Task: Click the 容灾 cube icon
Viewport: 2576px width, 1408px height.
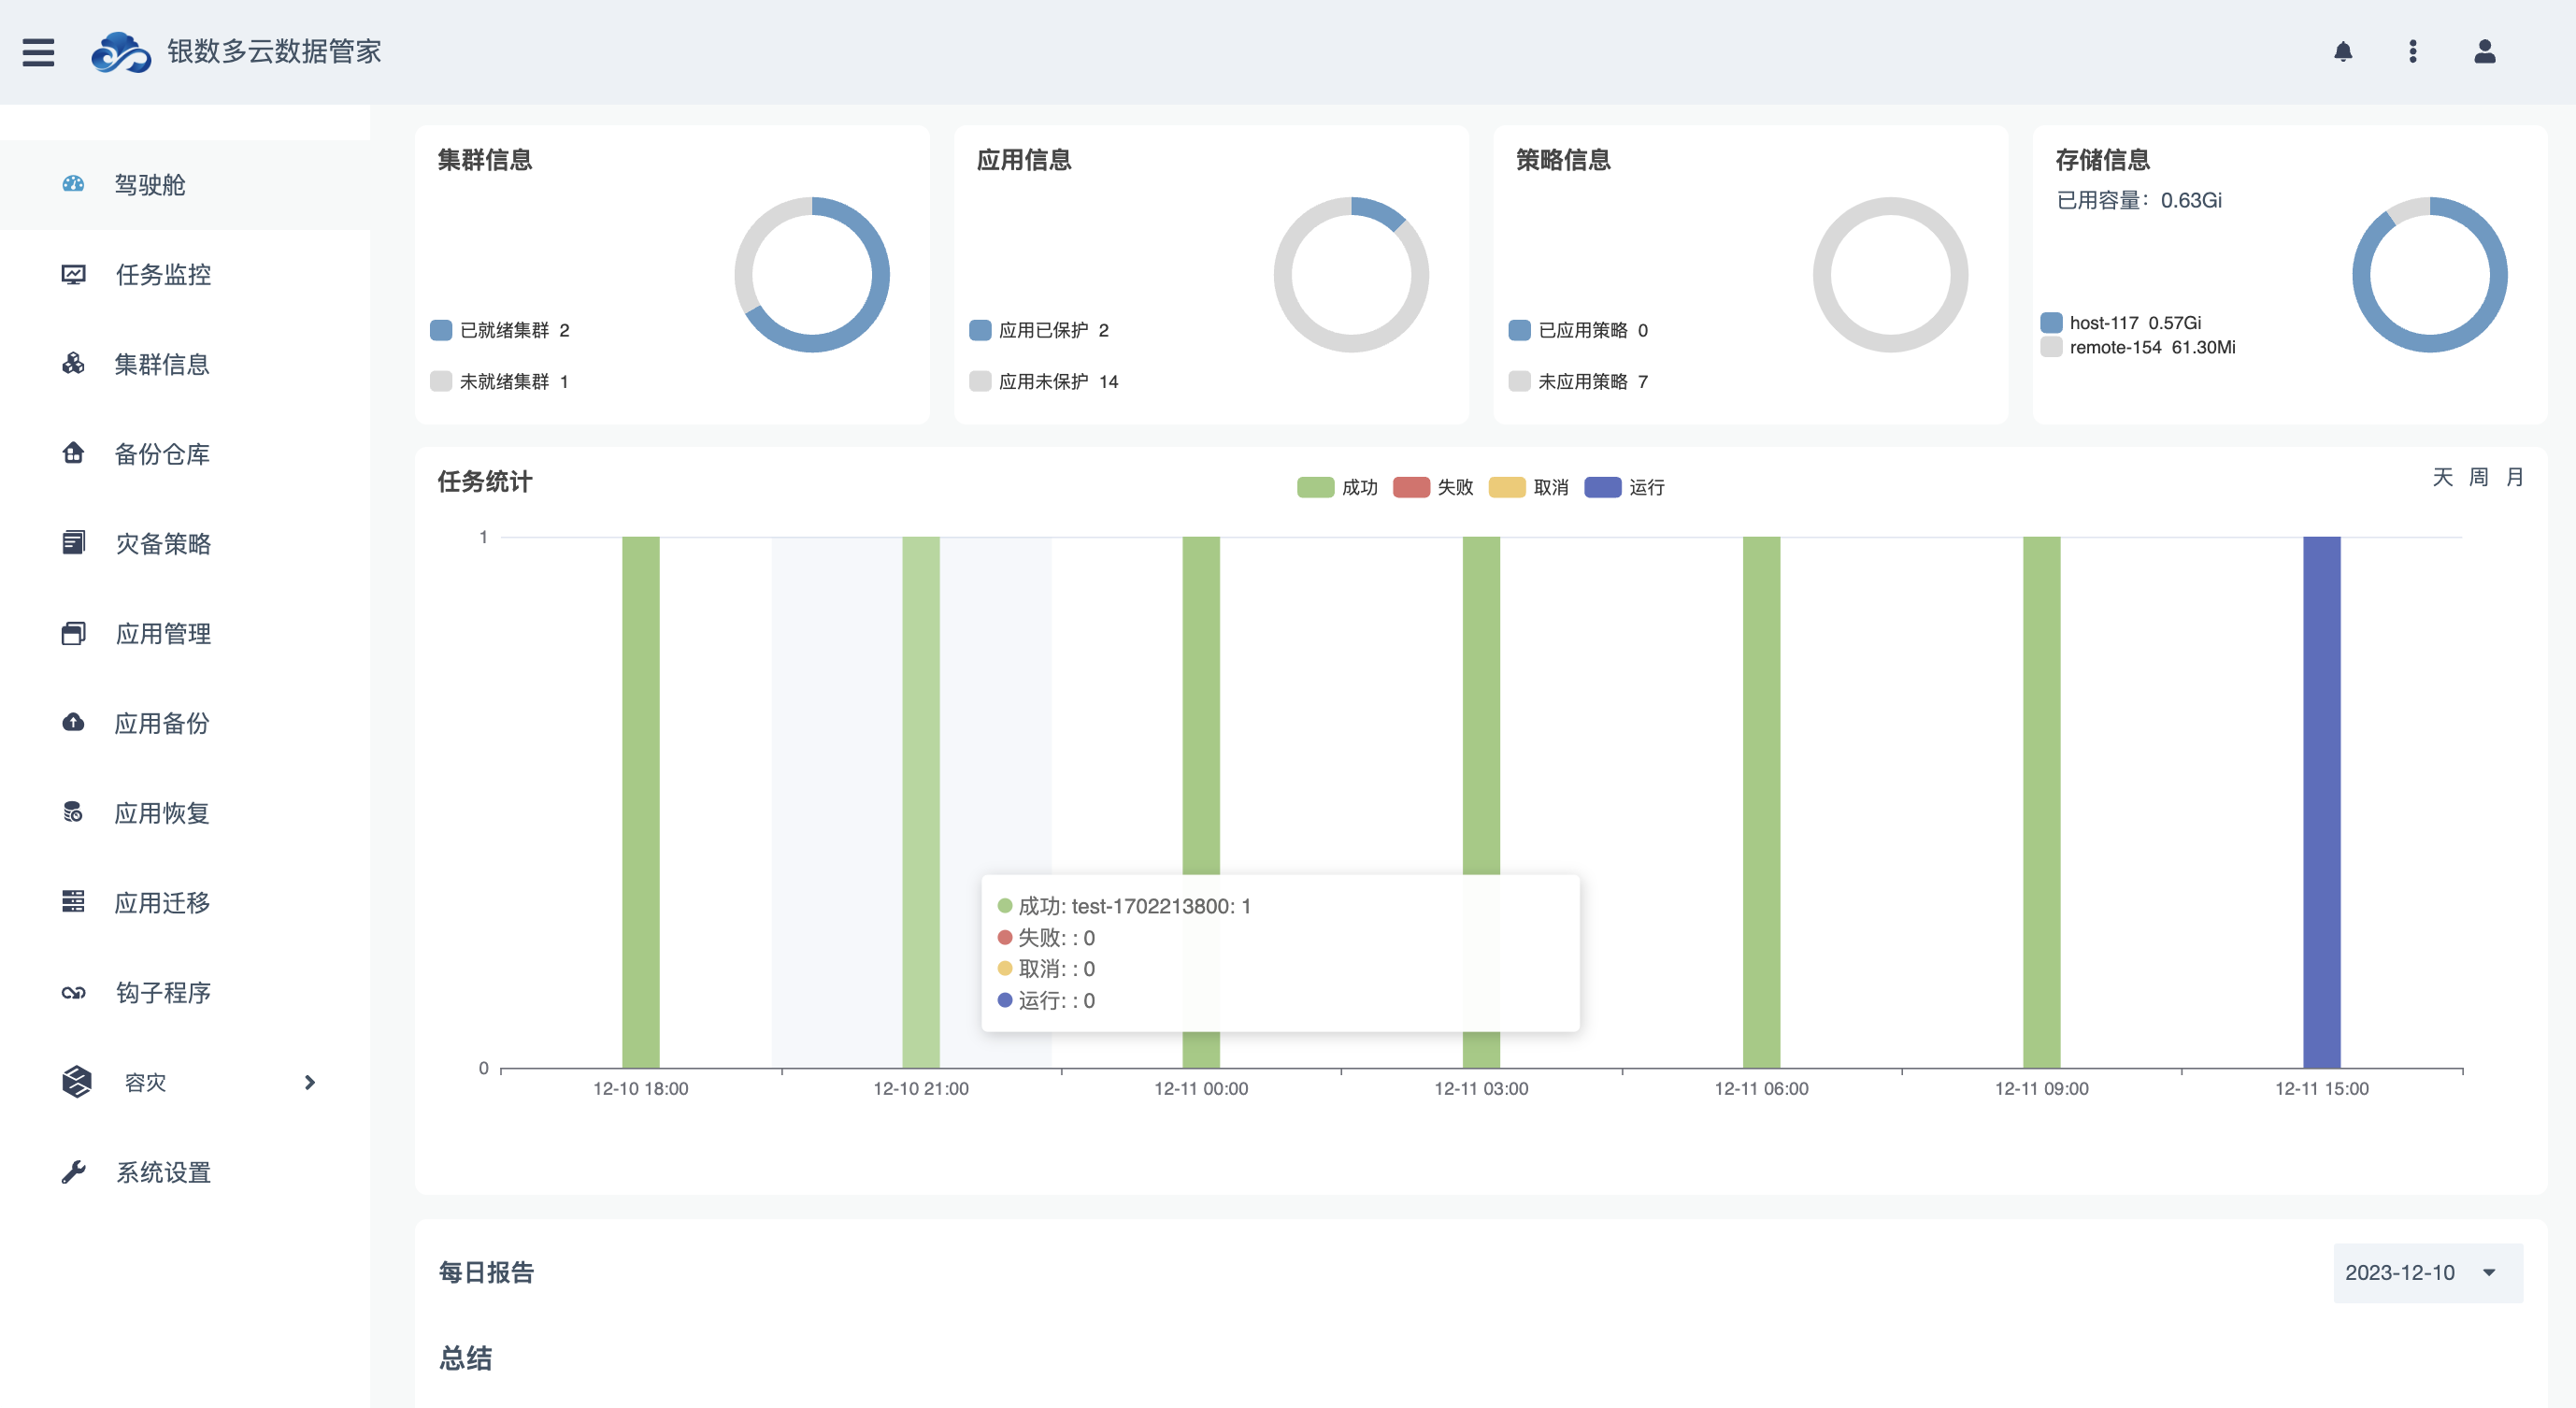Action: point(77,1082)
